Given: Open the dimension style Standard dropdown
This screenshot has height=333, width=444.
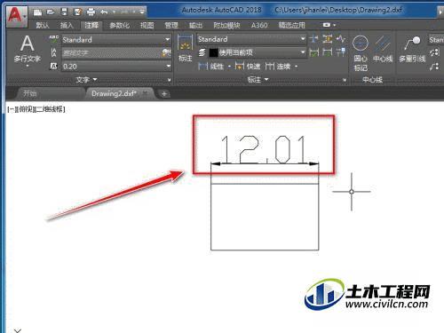Looking at the screenshot, I should click(x=251, y=39).
